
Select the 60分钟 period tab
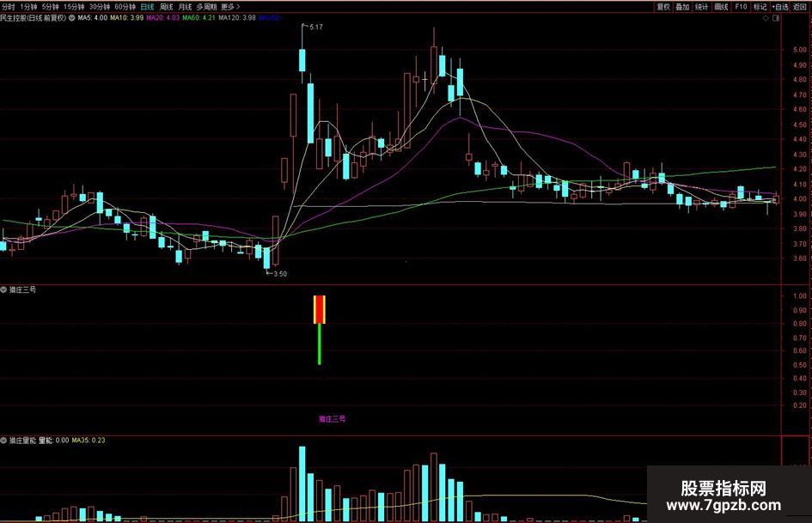125,7
